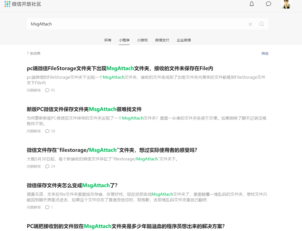Click the comment icon showing 1 reply
The height and width of the screenshot is (231, 302).
pos(47,207)
